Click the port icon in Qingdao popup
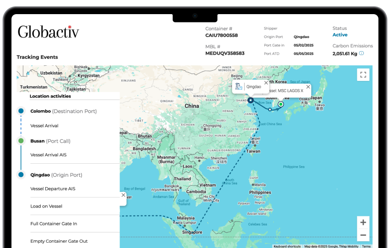This screenshot has width=390, height=248. [x=239, y=86]
